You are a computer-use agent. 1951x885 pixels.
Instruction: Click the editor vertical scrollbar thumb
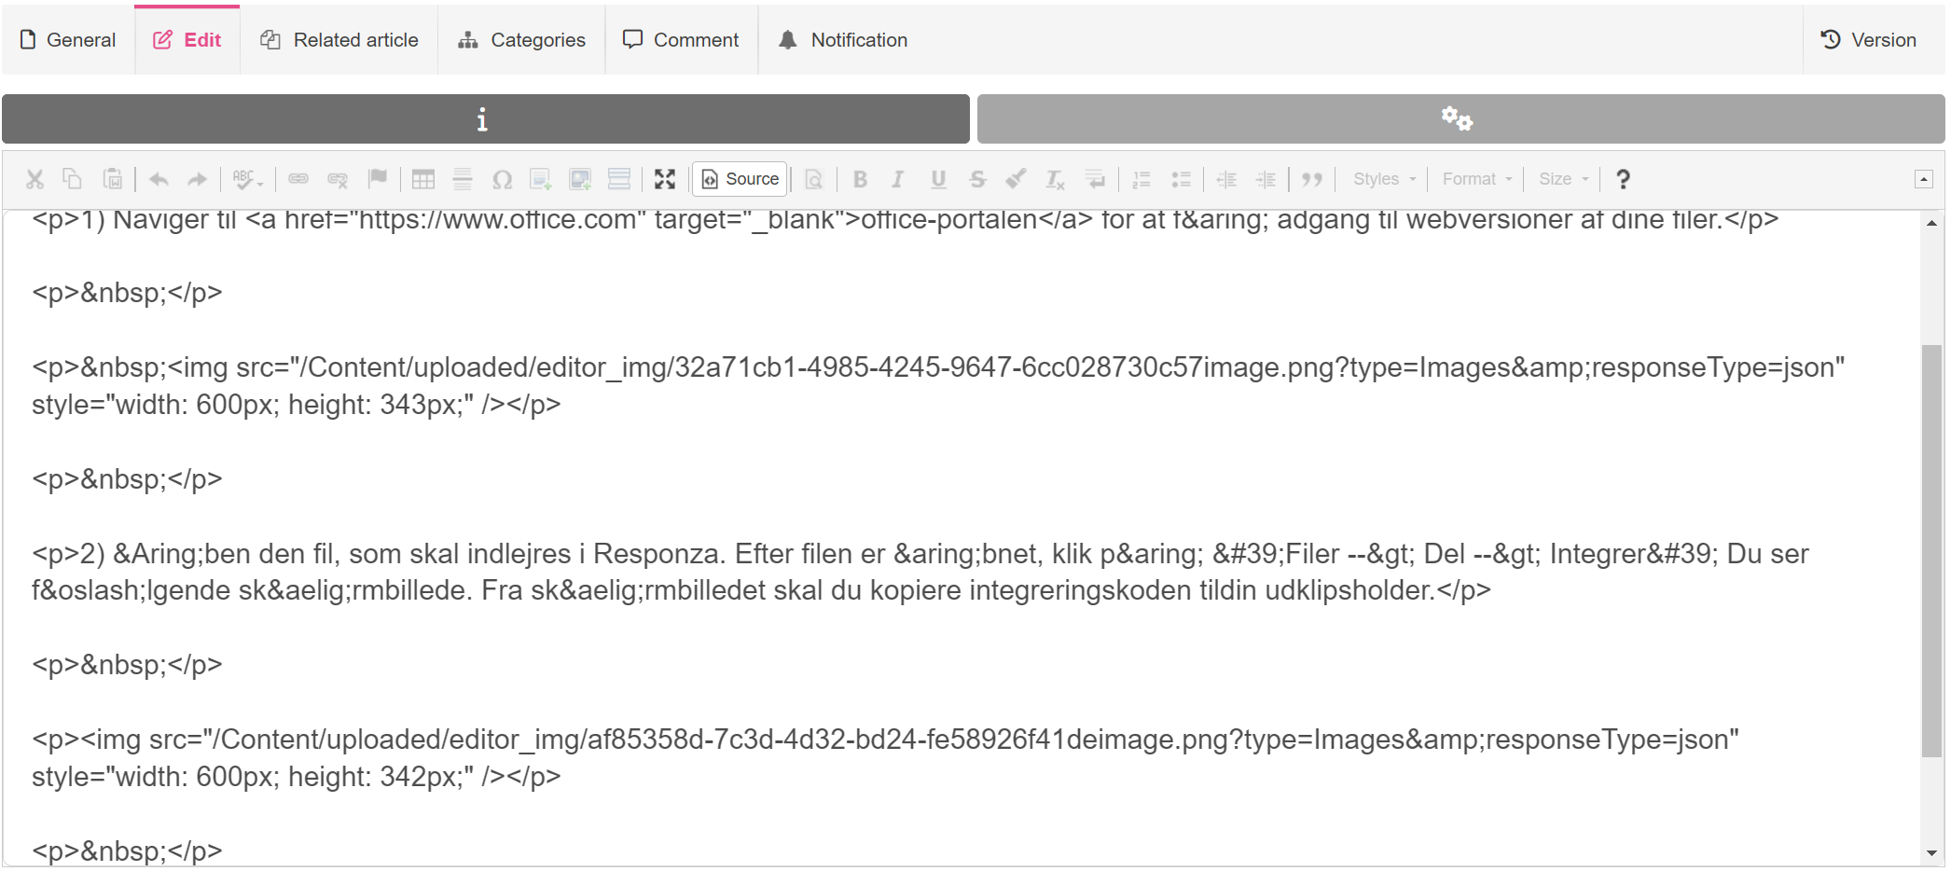[x=1931, y=550]
